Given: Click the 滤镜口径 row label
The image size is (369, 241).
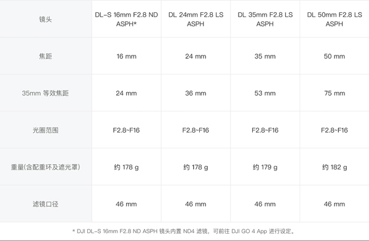Looking at the screenshot, I should (46, 204).
